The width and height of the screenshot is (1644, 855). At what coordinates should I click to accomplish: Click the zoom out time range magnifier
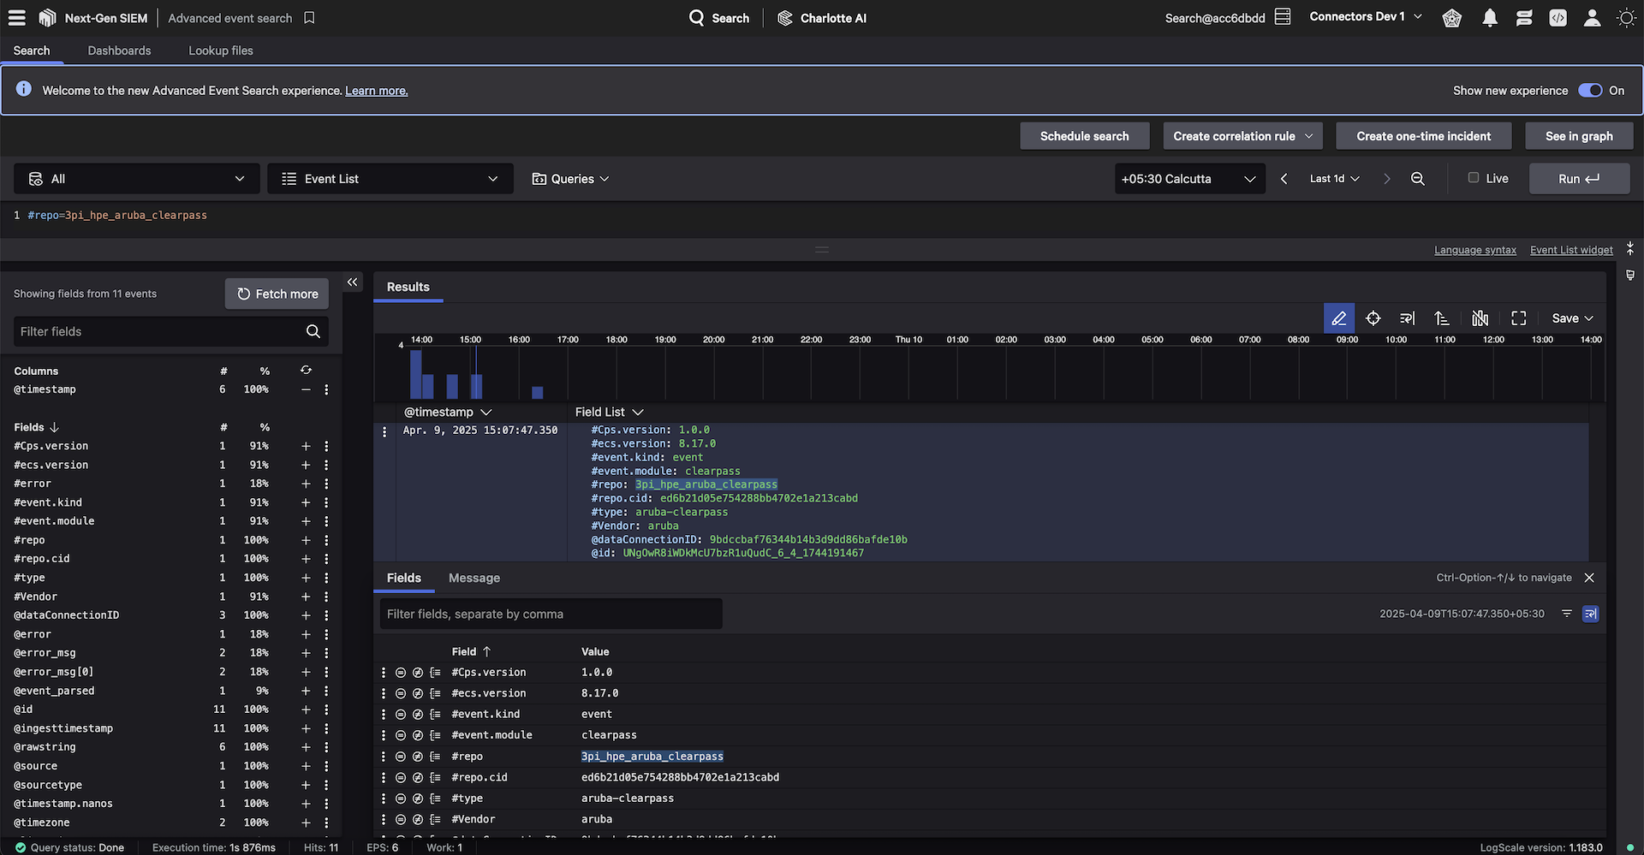point(1418,179)
